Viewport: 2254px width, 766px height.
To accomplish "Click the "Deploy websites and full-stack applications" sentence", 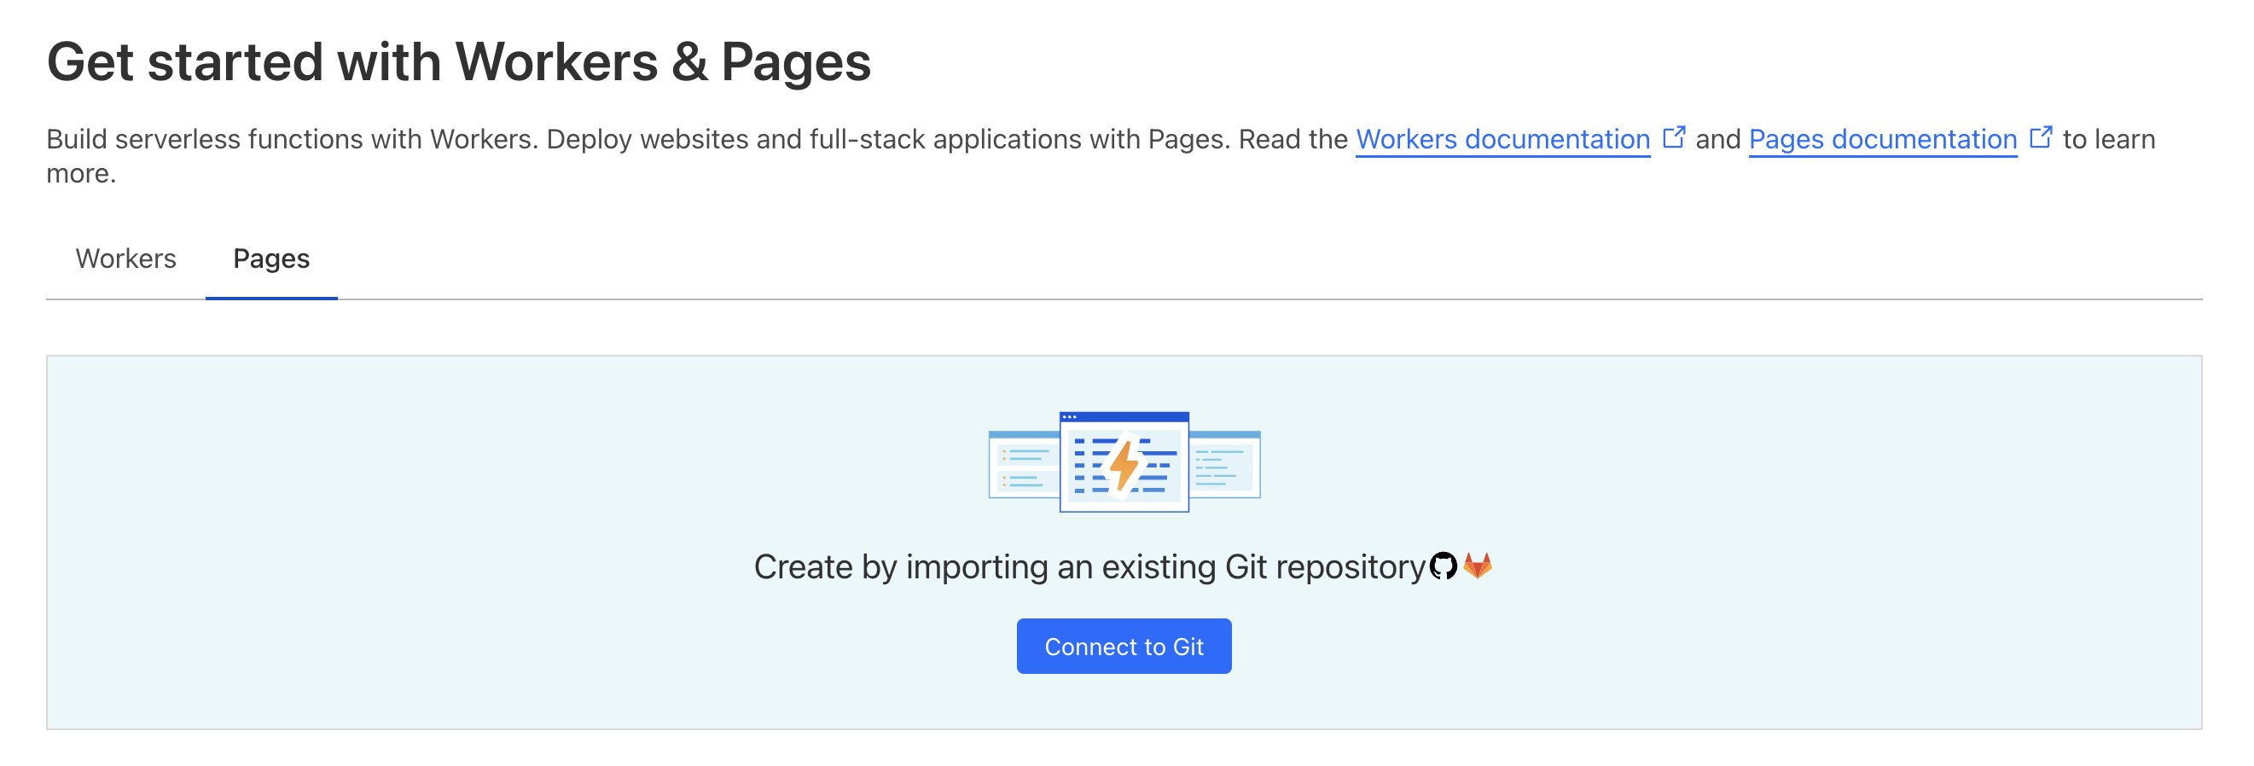I will 787,139.
